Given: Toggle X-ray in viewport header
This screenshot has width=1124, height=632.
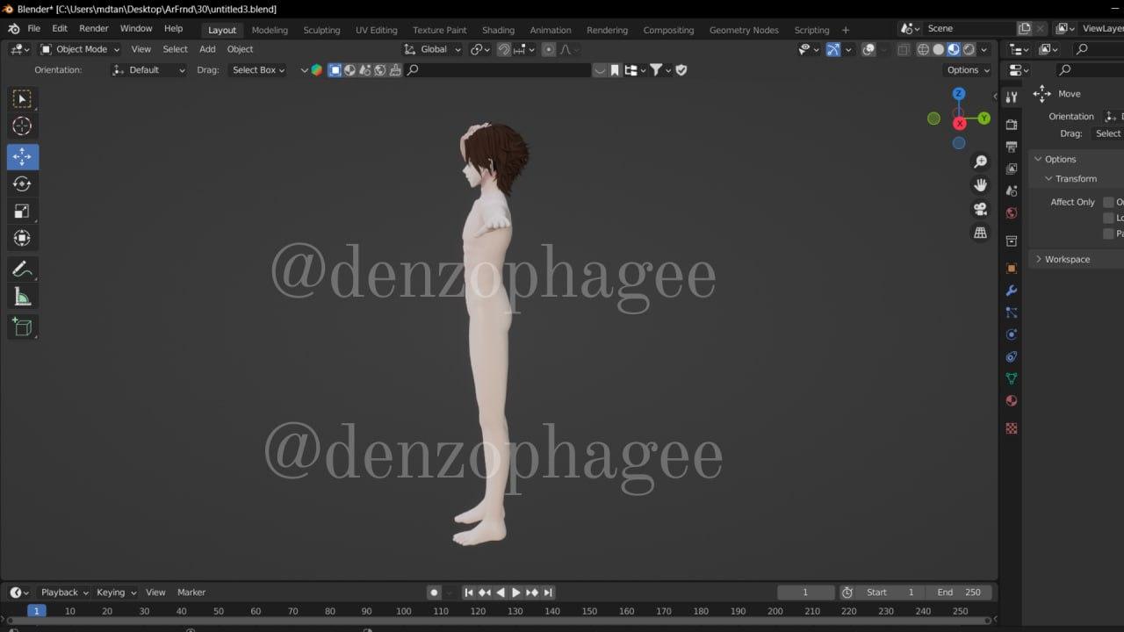Looking at the screenshot, I should click(x=904, y=49).
